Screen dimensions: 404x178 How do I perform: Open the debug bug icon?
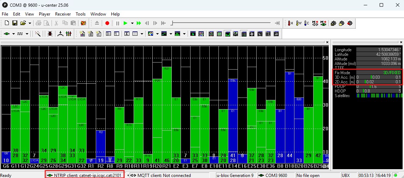point(50,34)
